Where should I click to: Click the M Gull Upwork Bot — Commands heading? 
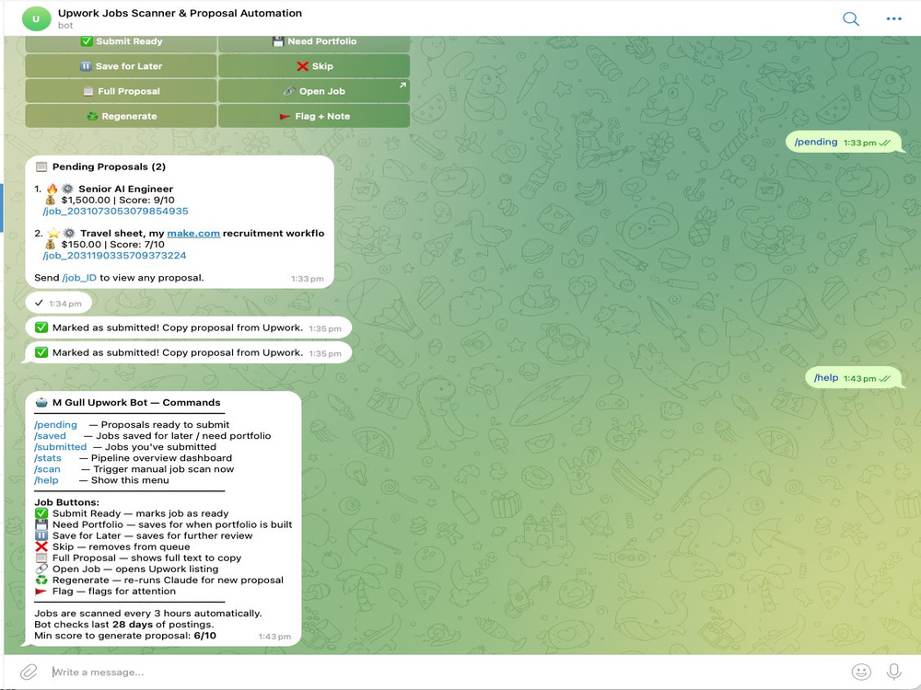point(136,403)
